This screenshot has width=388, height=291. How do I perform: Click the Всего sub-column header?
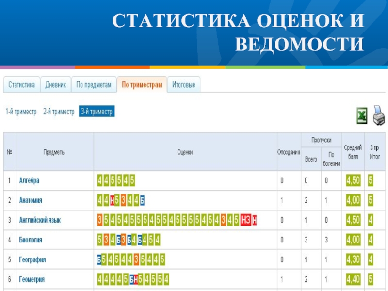[311, 159]
